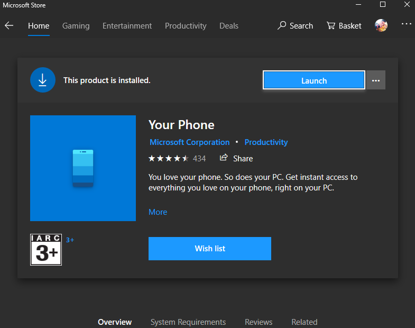Screen dimensions: 415x328
Task: Click the Your Phone app tile image
Action: click(83, 168)
